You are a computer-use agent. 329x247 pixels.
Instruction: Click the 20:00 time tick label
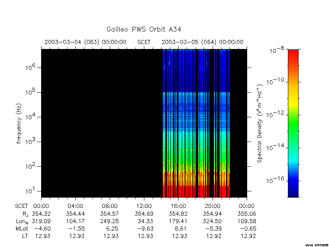coord(213,206)
